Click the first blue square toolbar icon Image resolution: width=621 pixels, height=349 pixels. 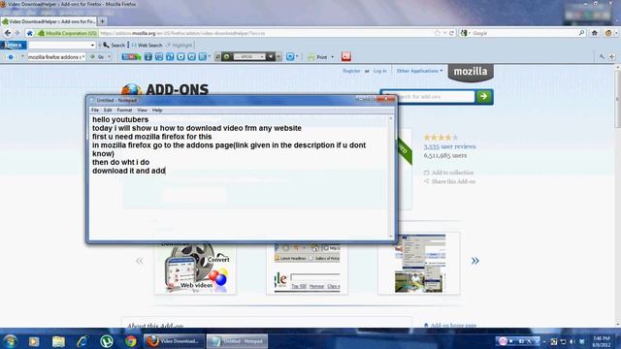[148, 57]
